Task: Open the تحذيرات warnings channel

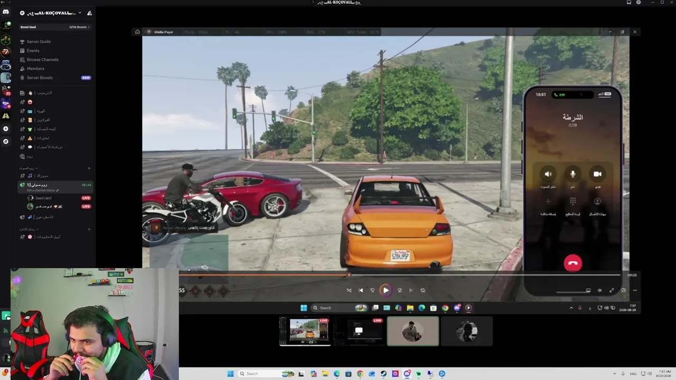Action: pos(55,138)
